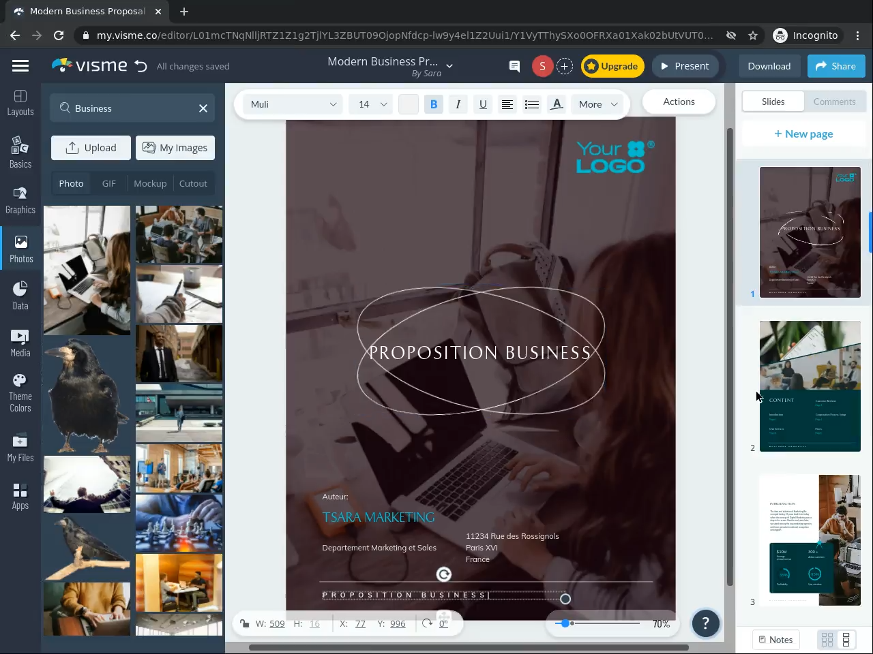The image size is (873, 654).
Task: Switch to the Photo tab
Action: 71,183
